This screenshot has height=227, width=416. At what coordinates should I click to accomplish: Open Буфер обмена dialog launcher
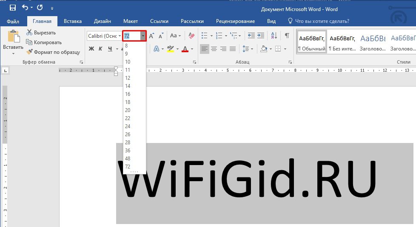point(81,62)
